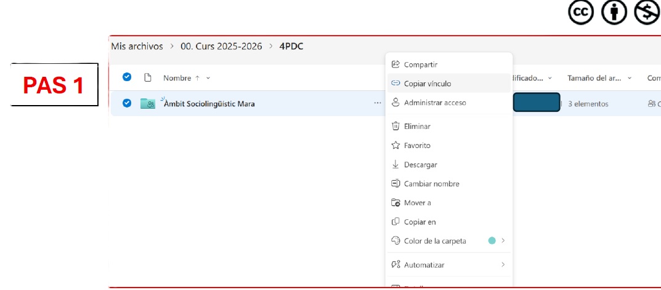Image resolution: width=661 pixels, height=290 pixels.
Task: Toggle the select-all checkbox in header
Action: pos(127,77)
